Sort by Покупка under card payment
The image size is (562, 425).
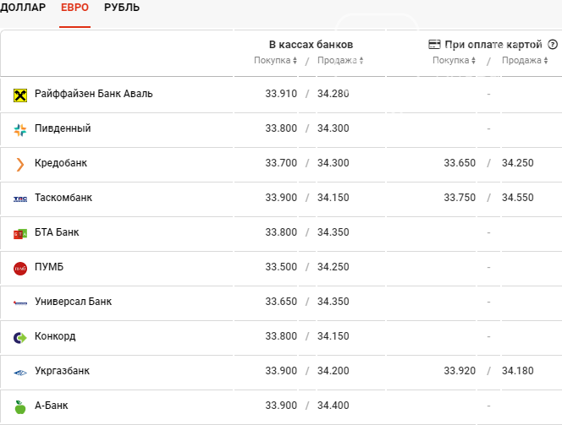point(454,60)
